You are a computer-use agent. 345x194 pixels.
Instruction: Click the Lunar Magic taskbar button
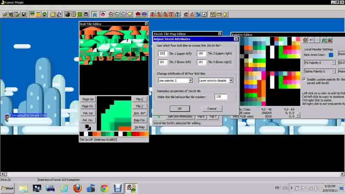(131, 188)
